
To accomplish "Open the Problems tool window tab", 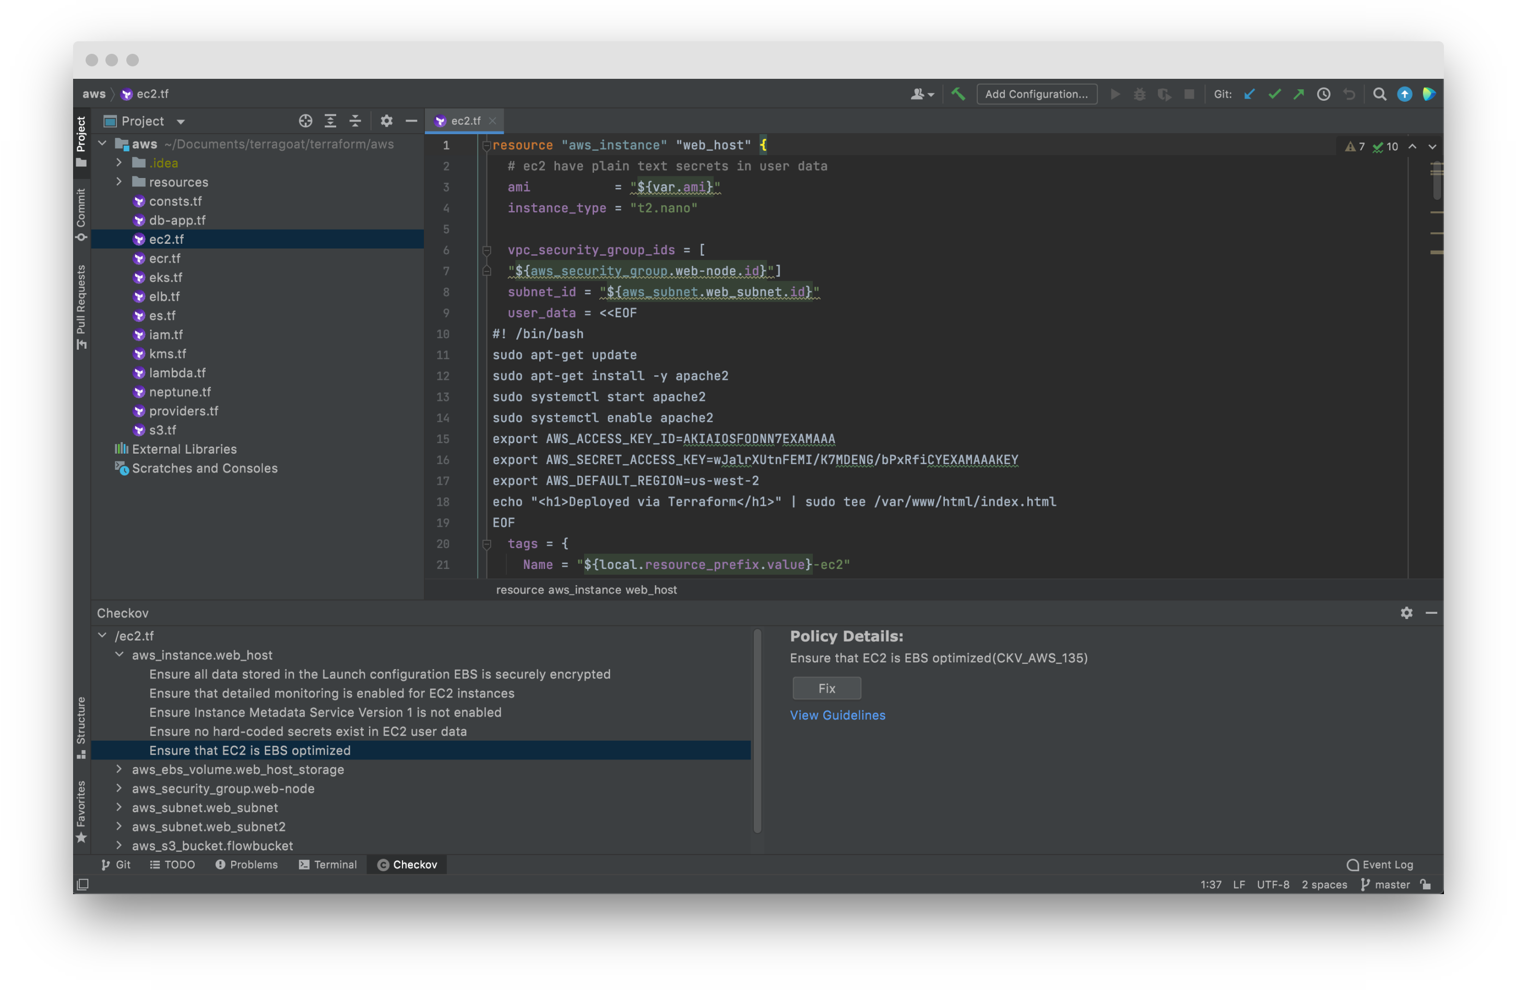I will coord(246,864).
